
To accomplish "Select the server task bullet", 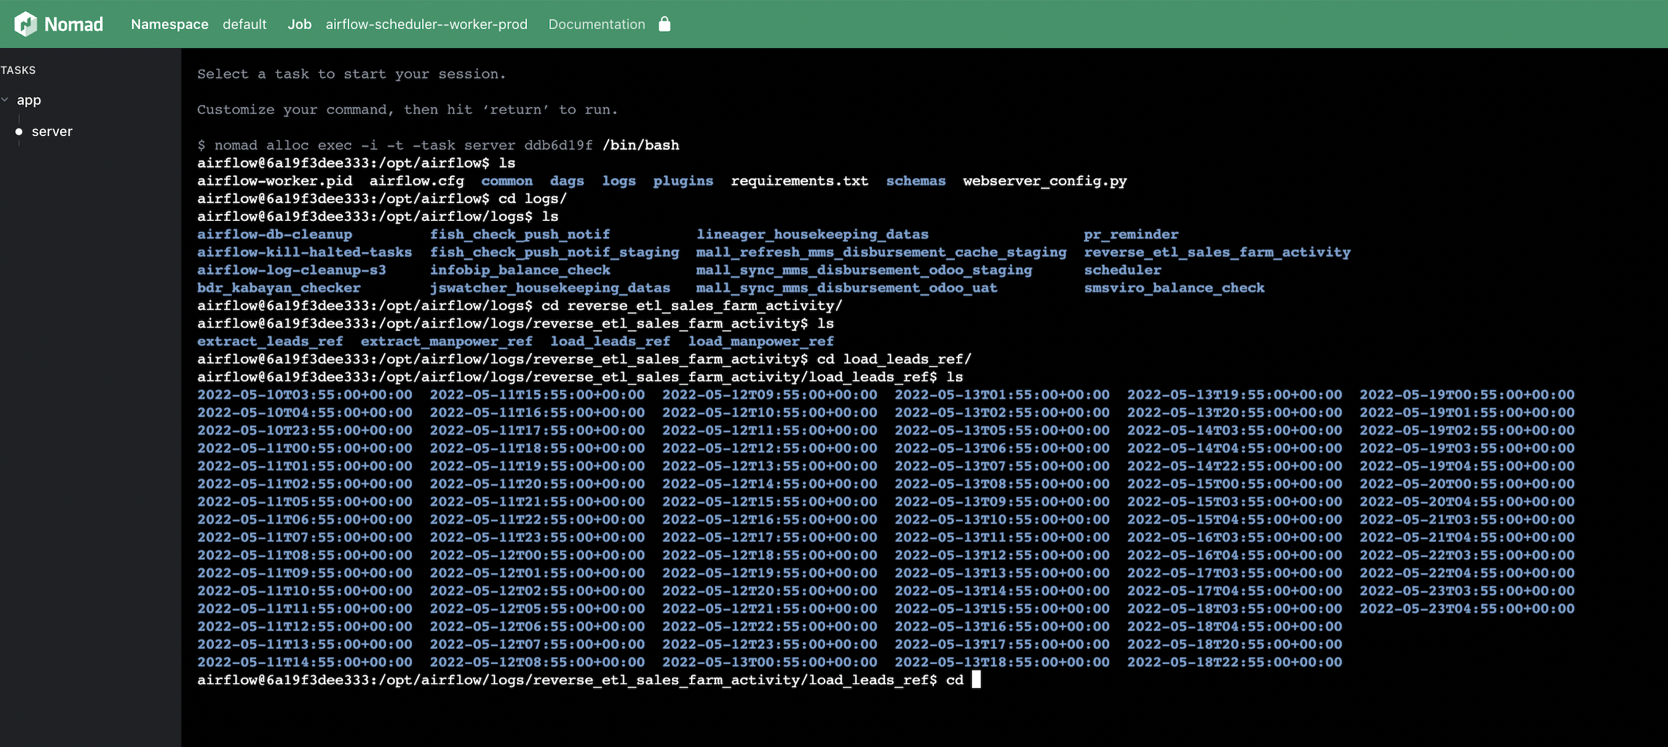I will [19, 132].
